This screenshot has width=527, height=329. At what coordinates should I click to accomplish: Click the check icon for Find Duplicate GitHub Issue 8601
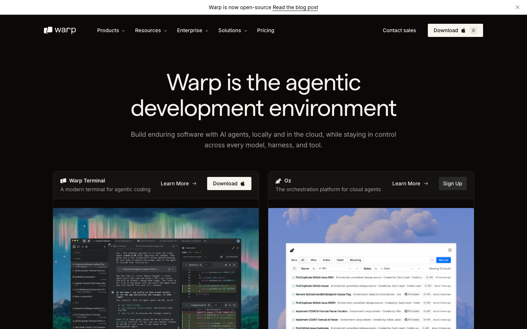tap(293, 277)
